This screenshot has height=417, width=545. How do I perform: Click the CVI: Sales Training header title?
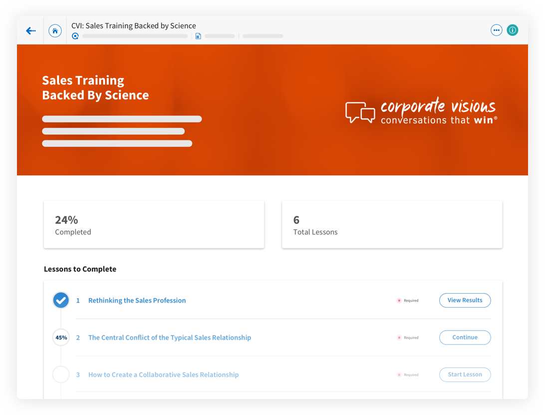[133, 26]
